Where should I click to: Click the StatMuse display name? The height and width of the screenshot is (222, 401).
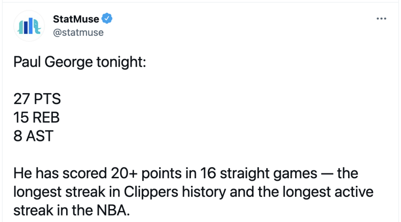[76, 19]
